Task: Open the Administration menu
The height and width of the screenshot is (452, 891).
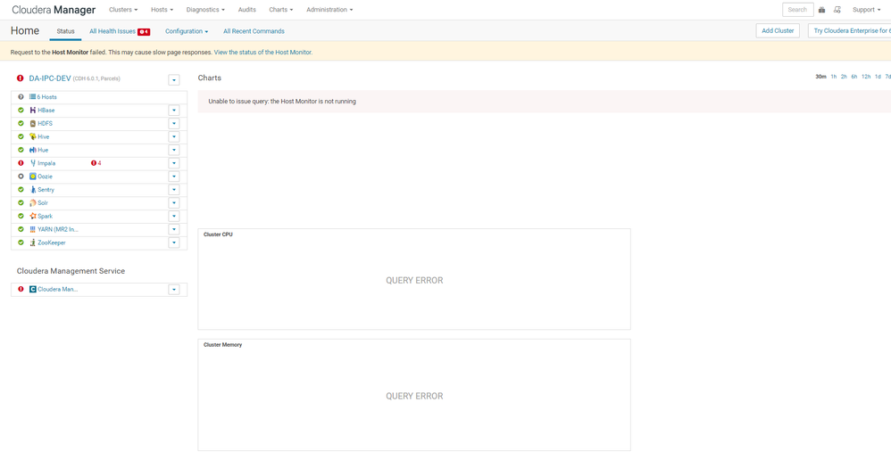Action: pos(329,10)
